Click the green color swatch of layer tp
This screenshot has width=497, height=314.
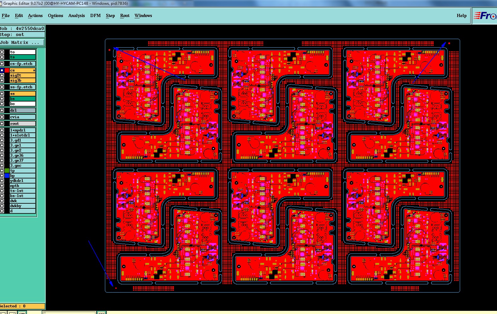coord(7,171)
